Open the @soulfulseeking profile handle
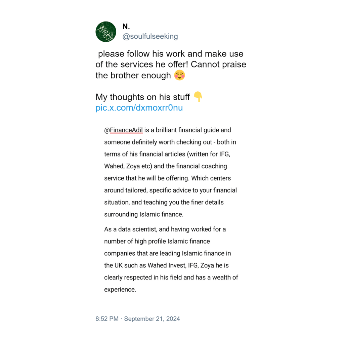The image size is (344, 344). click(150, 37)
